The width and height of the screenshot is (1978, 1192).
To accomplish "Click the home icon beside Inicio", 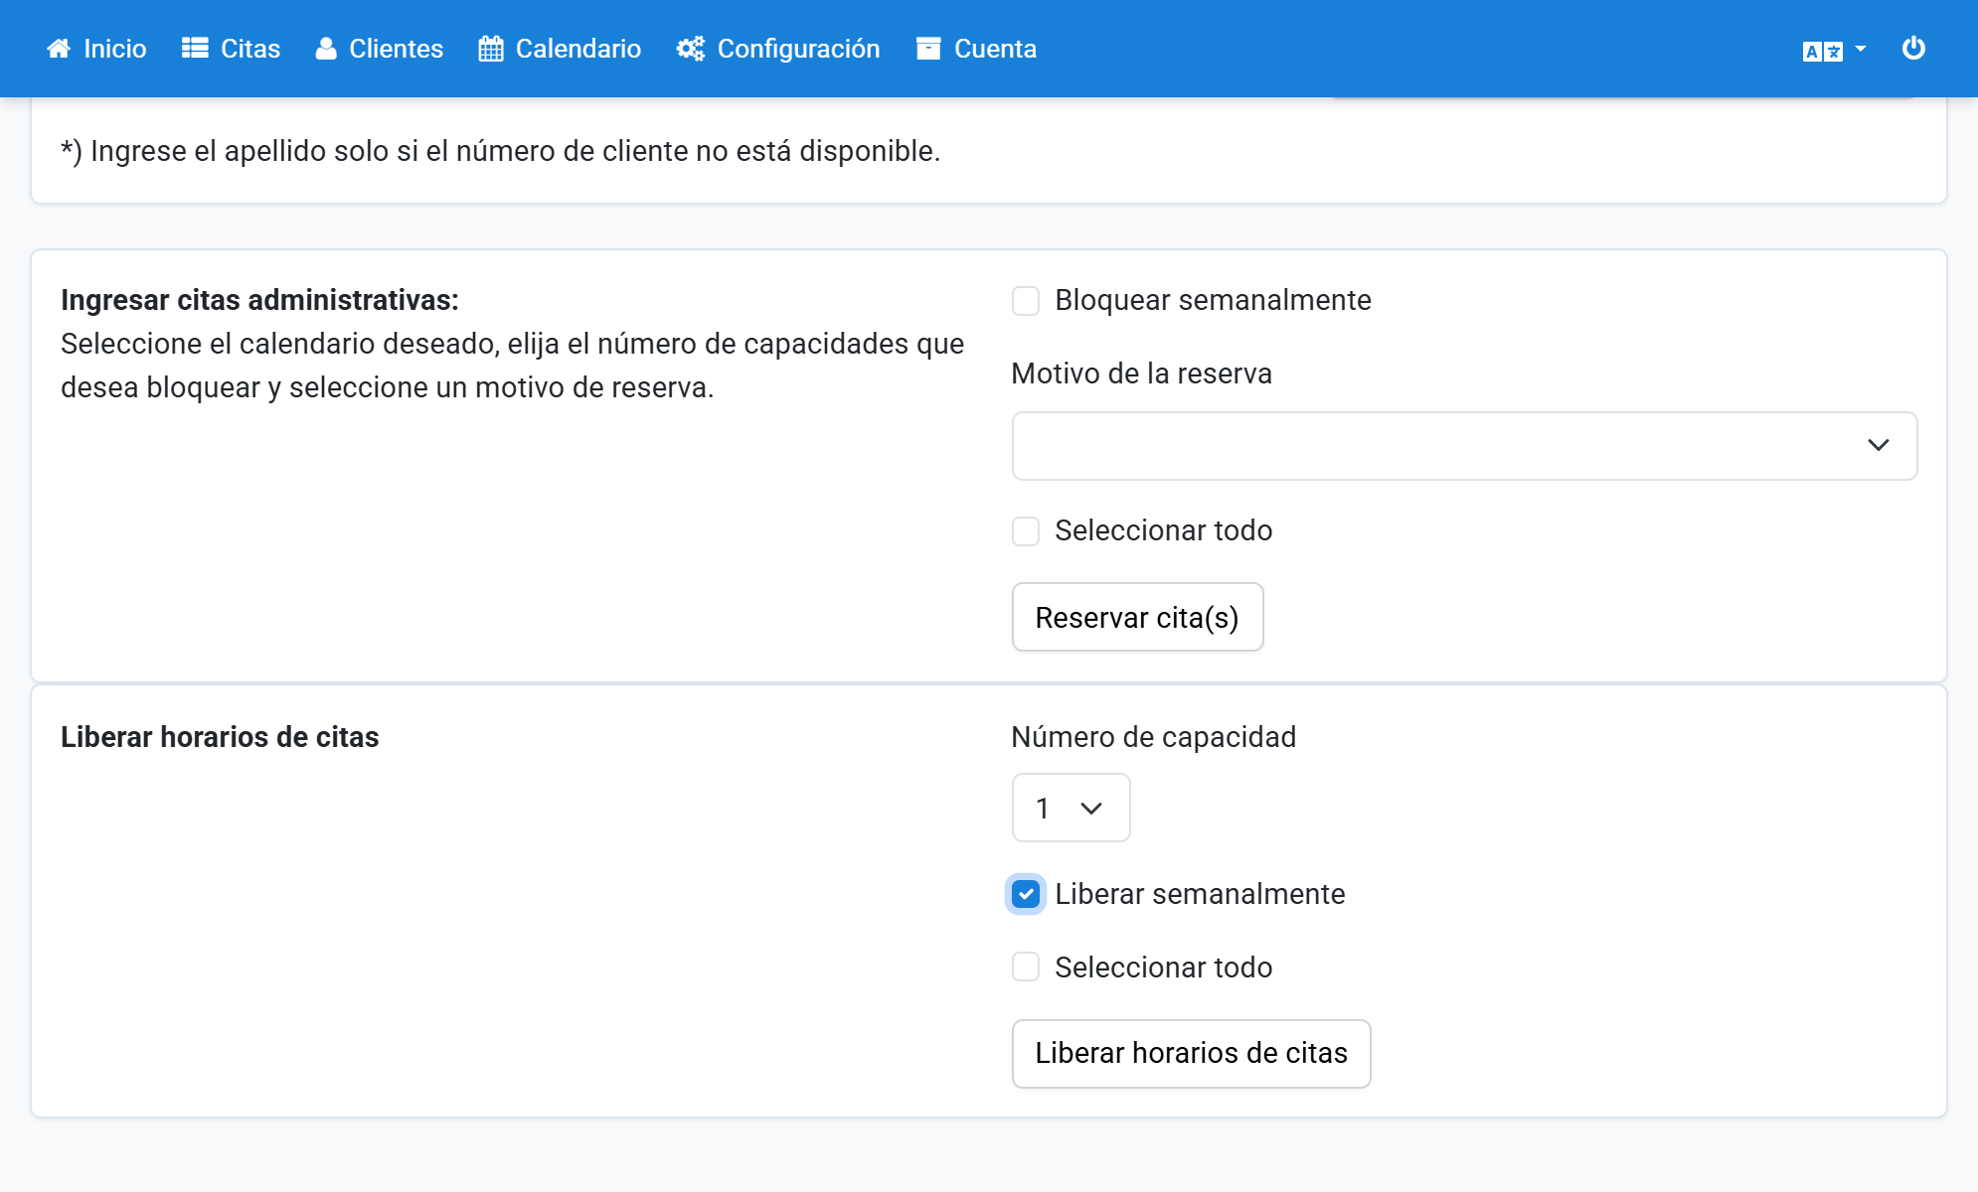I will (59, 49).
